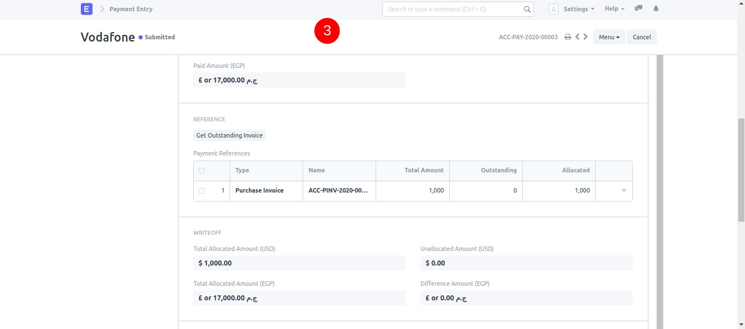Open the notifications bell icon
Screen dimensions: 745x329
point(656,9)
